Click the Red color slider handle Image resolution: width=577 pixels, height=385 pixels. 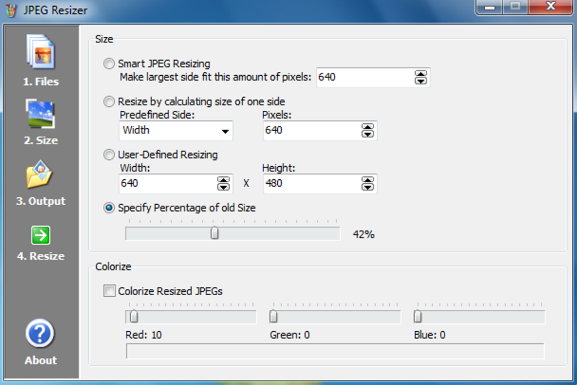point(134,316)
